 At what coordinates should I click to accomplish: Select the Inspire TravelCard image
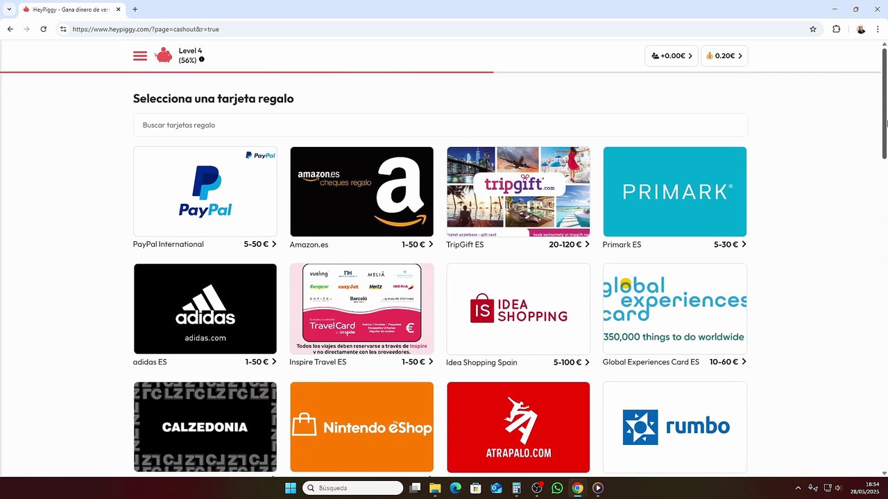pos(361,309)
